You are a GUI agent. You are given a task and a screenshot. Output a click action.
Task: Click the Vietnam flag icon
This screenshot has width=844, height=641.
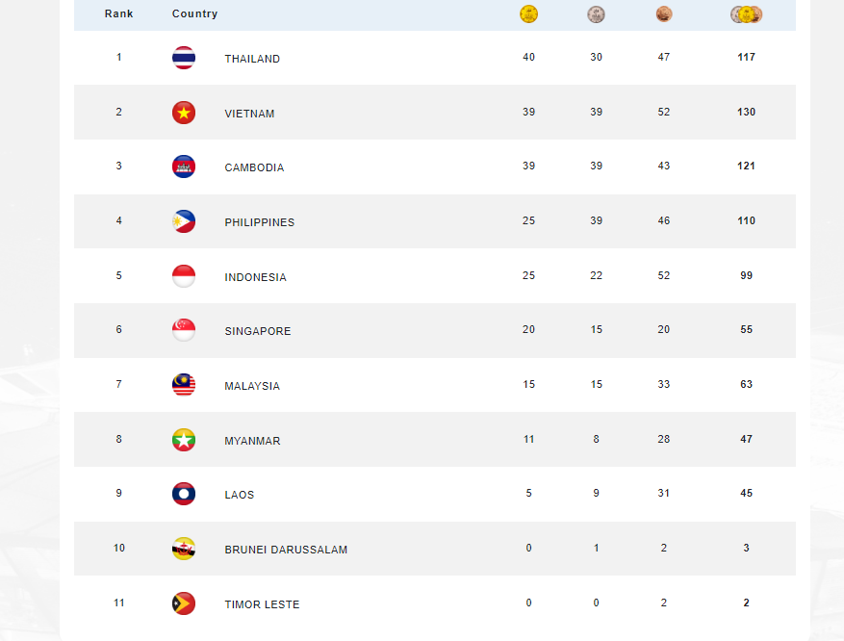tap(184, 113)
